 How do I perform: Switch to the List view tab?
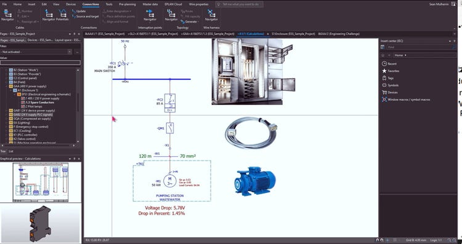click(11, 151)
